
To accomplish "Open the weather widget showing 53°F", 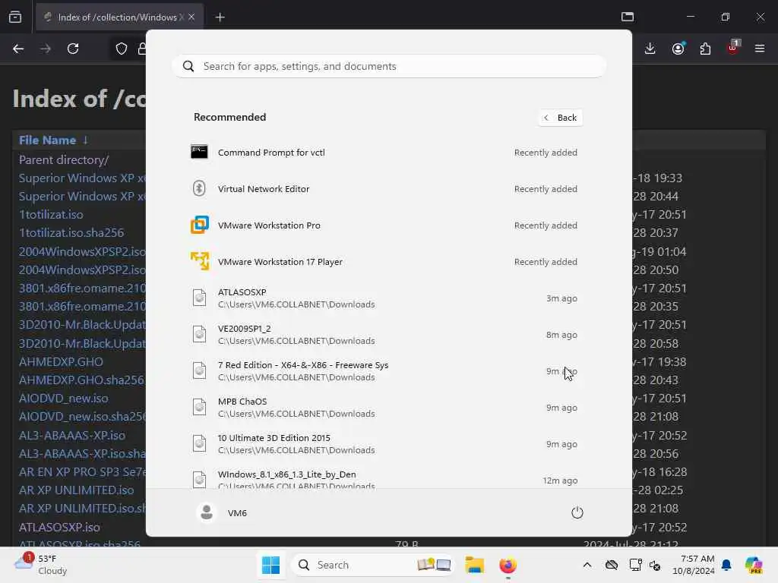I will [x=41, y=565].
